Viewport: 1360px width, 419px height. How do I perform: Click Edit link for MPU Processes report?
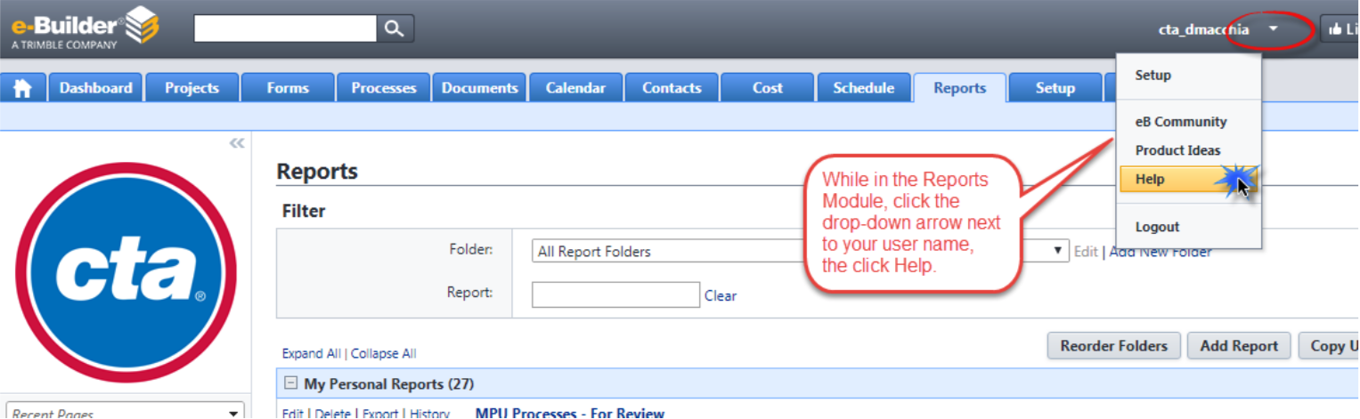coord(292,413)
